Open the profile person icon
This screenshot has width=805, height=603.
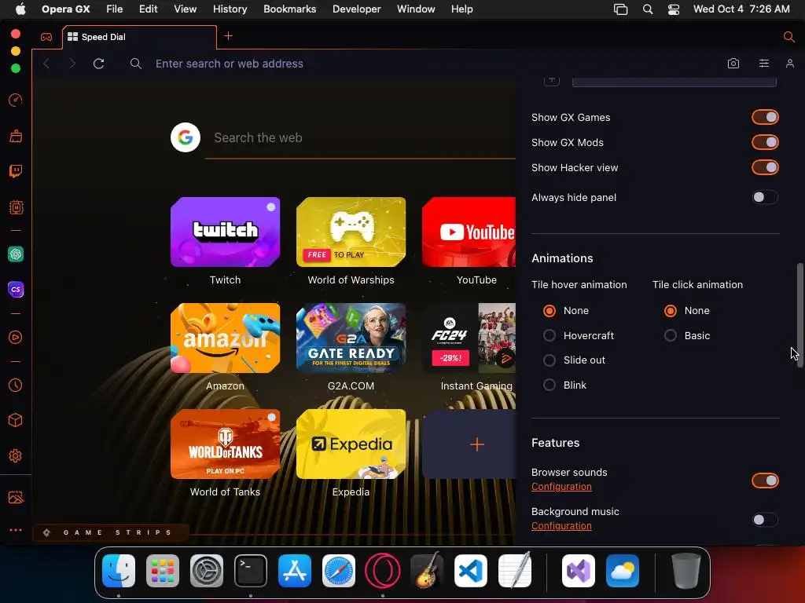[x=789, y=64]
